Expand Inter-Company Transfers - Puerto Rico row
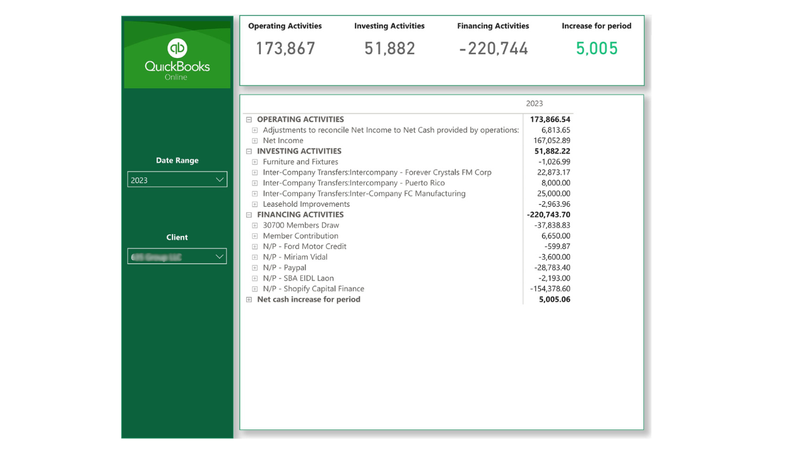 [x=254, y=183]
